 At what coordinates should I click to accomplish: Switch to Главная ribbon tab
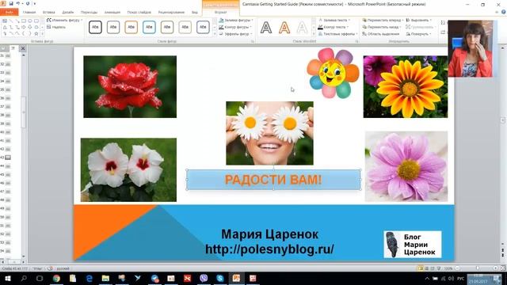(29, 13)
